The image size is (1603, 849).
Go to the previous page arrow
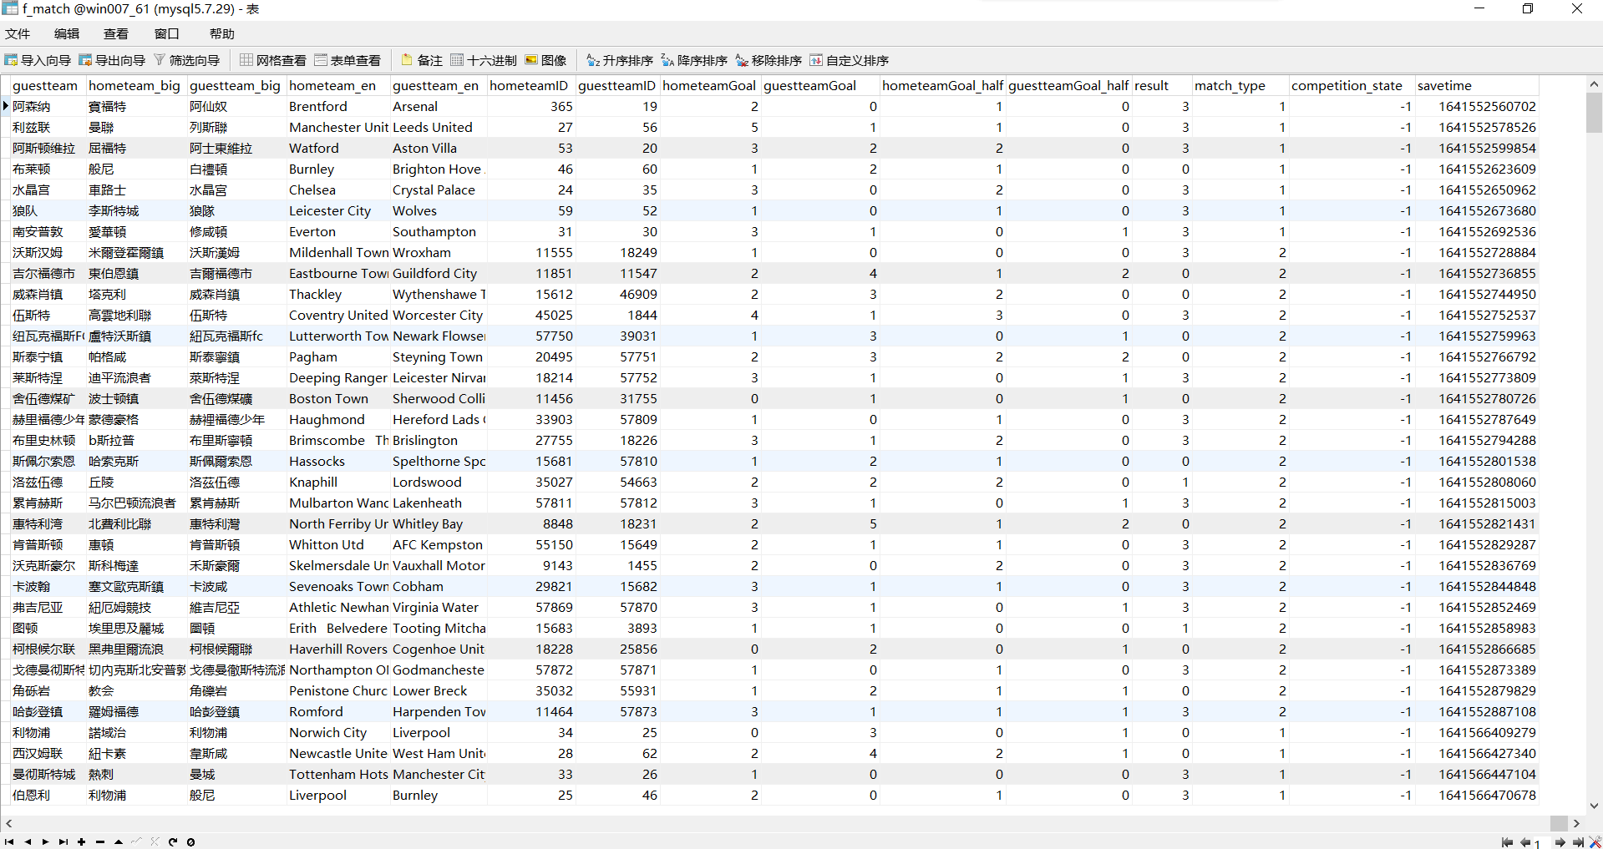[1525, 842]
